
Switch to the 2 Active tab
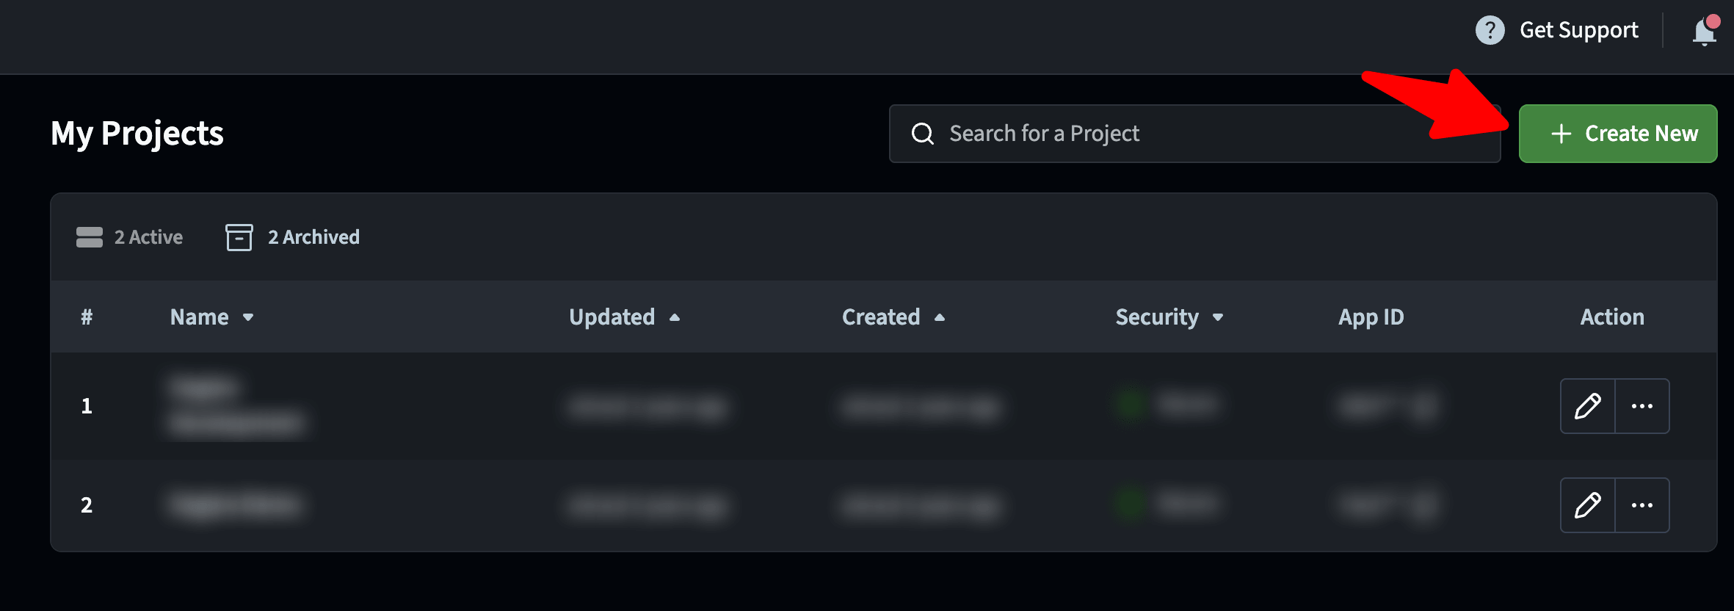(130, 237)
